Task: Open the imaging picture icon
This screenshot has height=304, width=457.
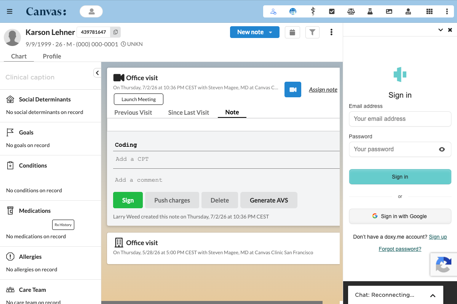Action: (x=389, y=11)
